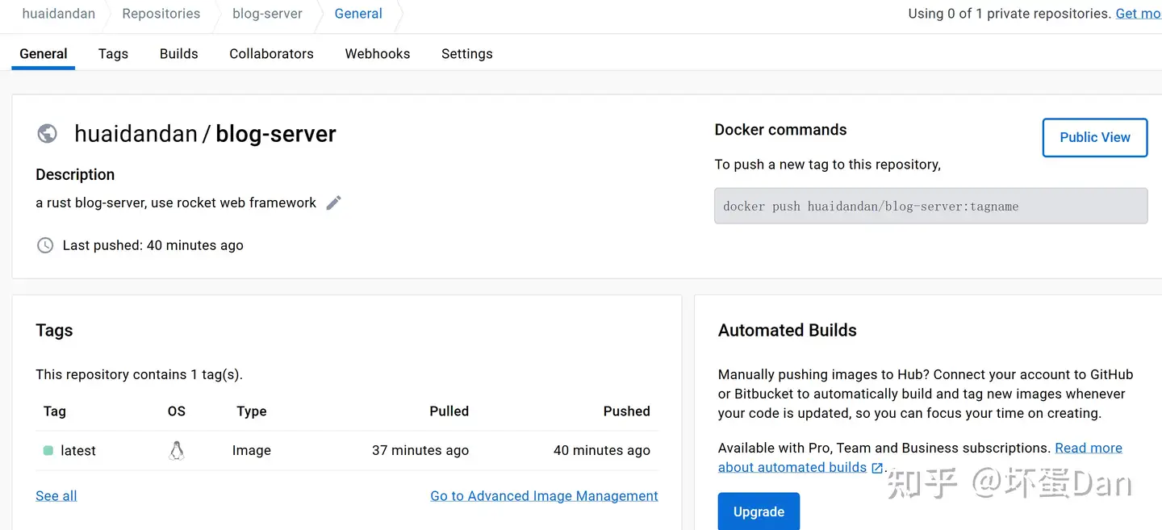Click the clock icon beside Last pushed
The image size is (1162, 530).
[x=45, y=245]
